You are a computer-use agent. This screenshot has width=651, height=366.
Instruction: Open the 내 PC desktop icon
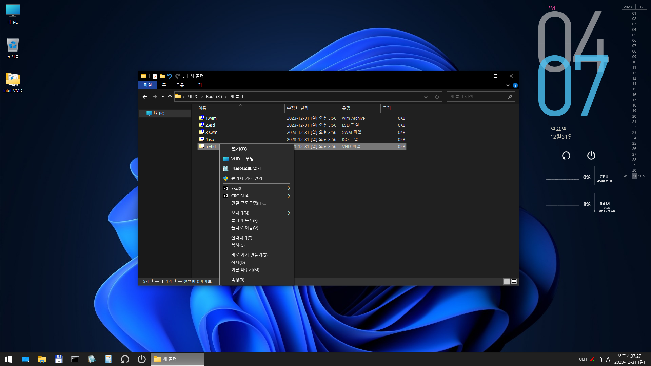(13, 14)
